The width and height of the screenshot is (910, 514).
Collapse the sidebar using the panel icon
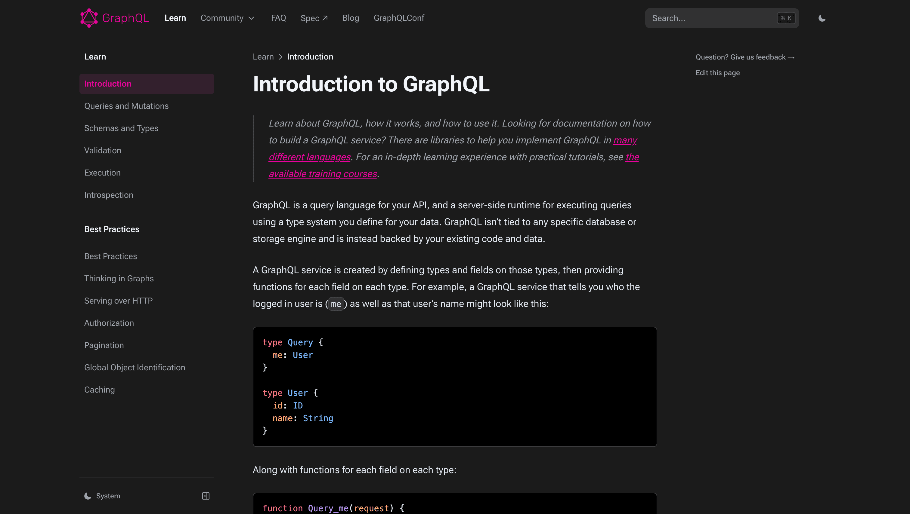click(x=206, y=496)
